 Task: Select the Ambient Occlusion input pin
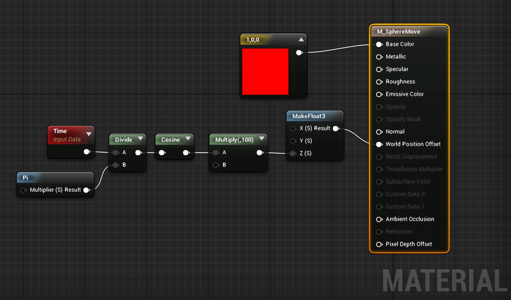tap(378, 219)
